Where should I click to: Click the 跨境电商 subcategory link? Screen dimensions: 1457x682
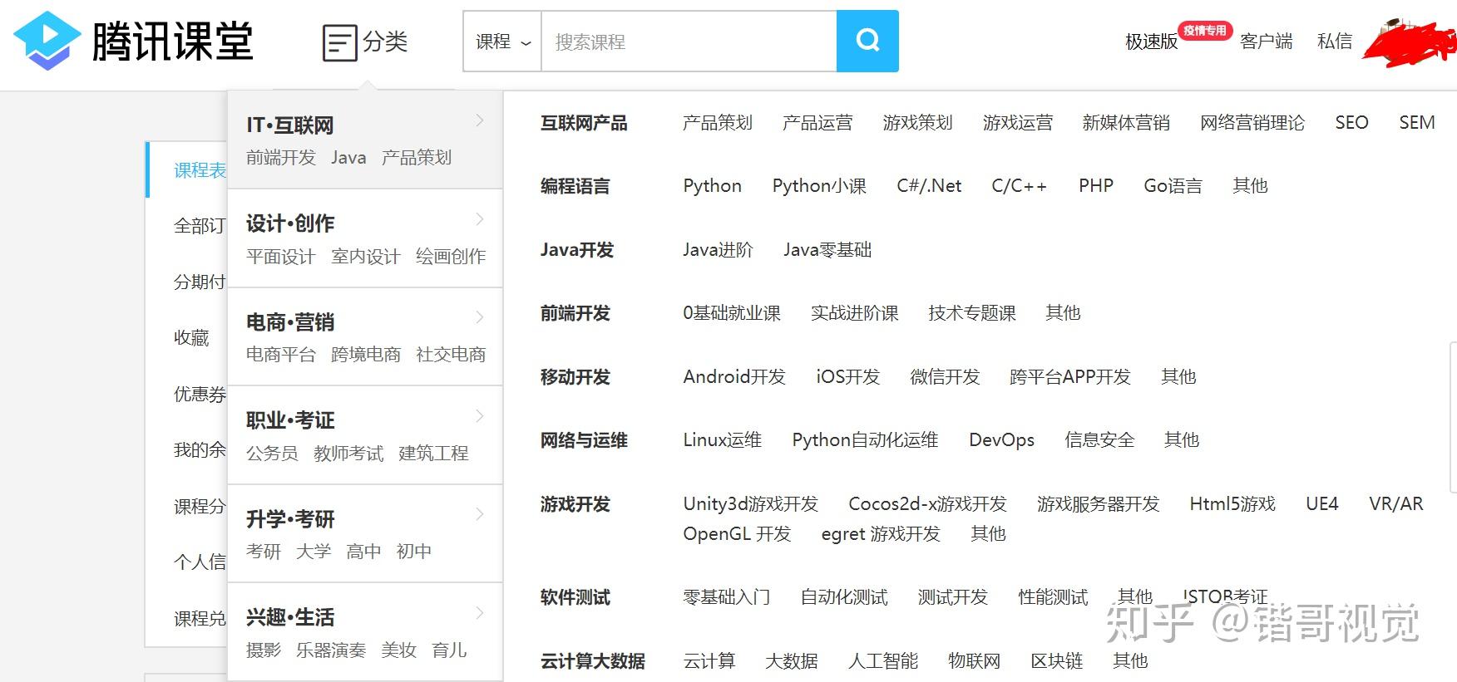pyautogui.click(x=366, y=355)
